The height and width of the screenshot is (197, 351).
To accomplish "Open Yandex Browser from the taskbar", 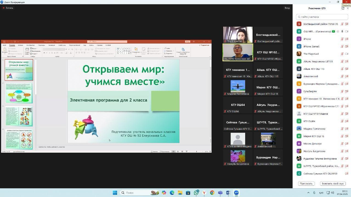I will click(204, 193).
